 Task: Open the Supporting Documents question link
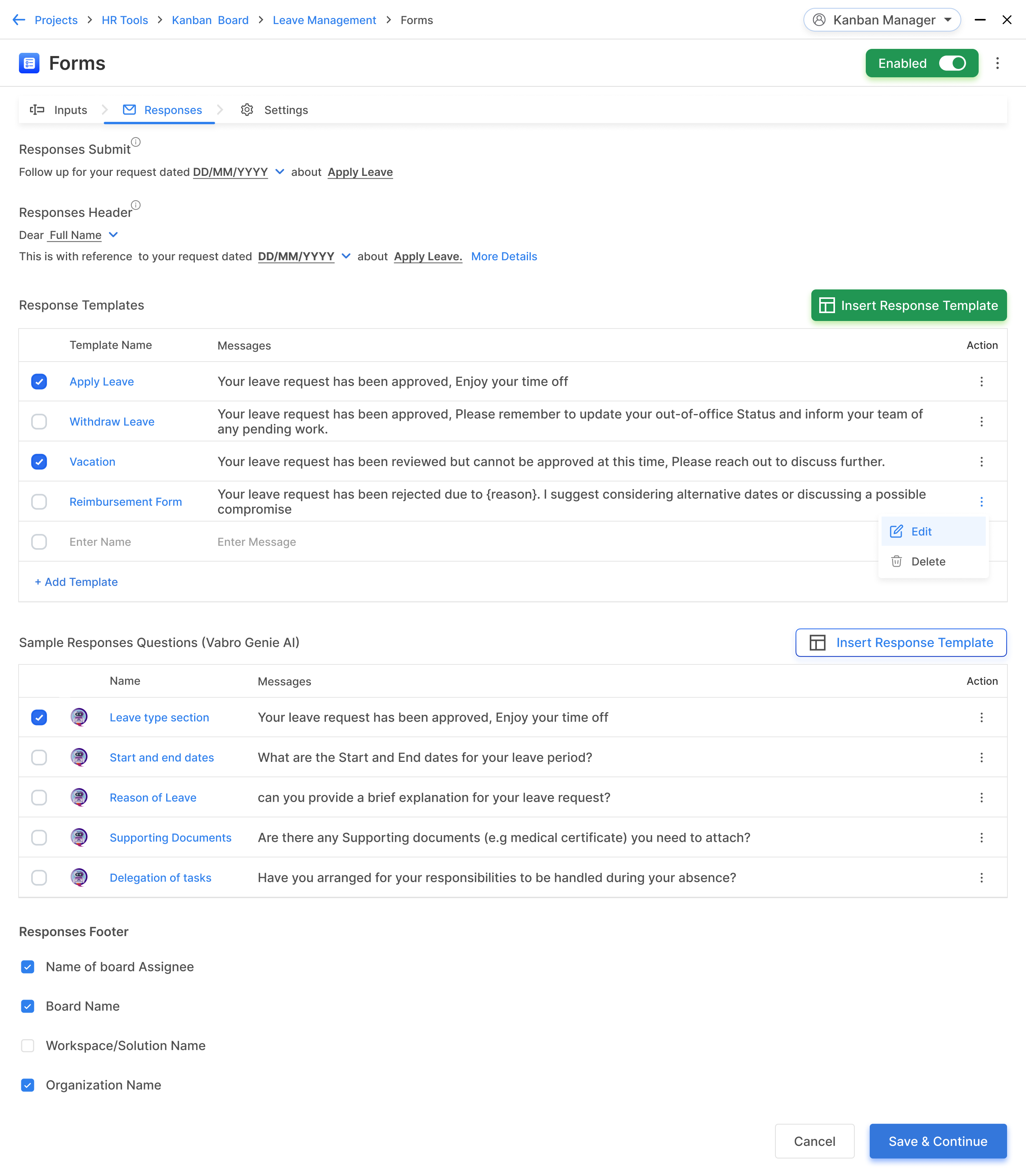[170, 838]
